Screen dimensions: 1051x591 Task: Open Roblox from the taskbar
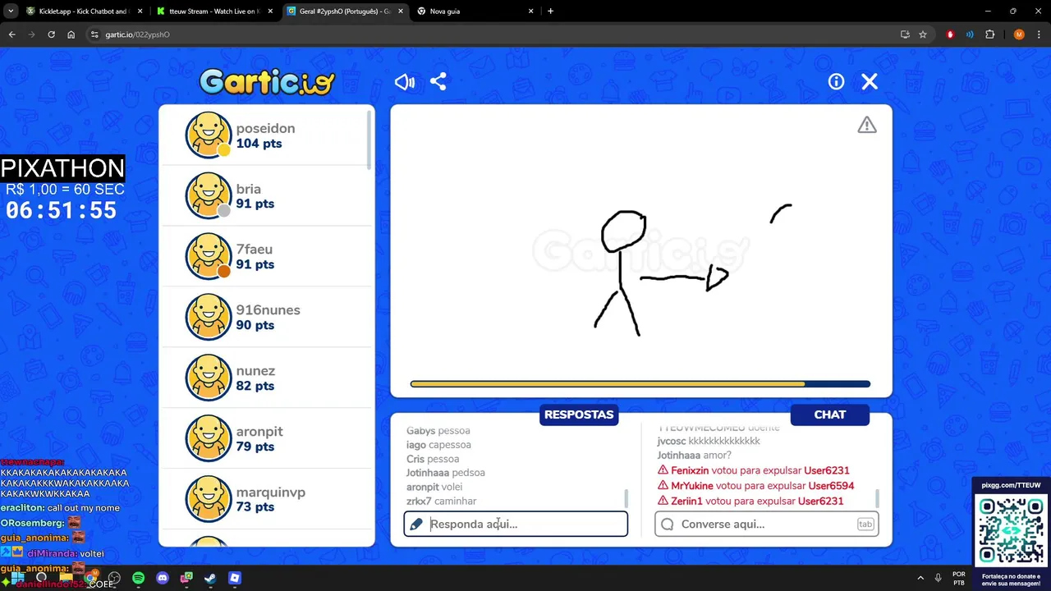235,578
